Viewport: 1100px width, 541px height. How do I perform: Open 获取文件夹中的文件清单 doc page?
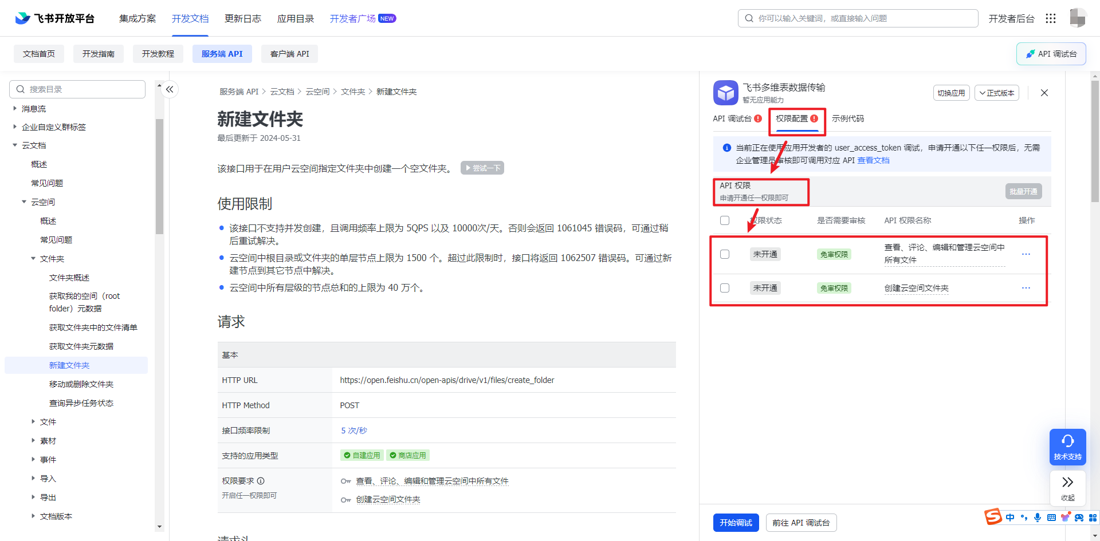93,327
